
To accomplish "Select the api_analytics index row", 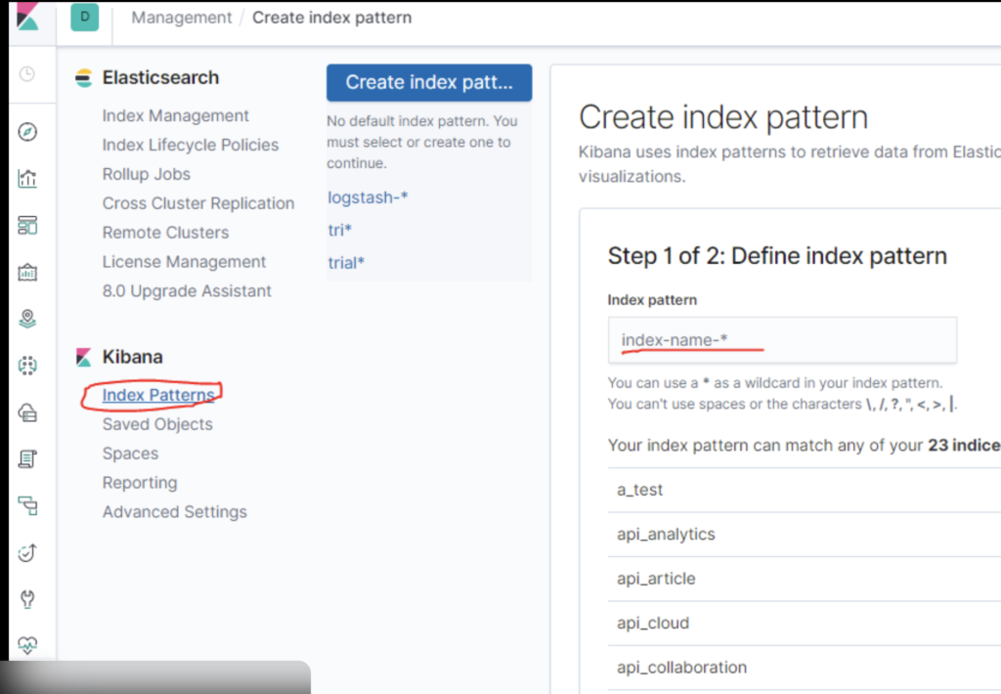I will pyautogui.click(x=666, y=535).
